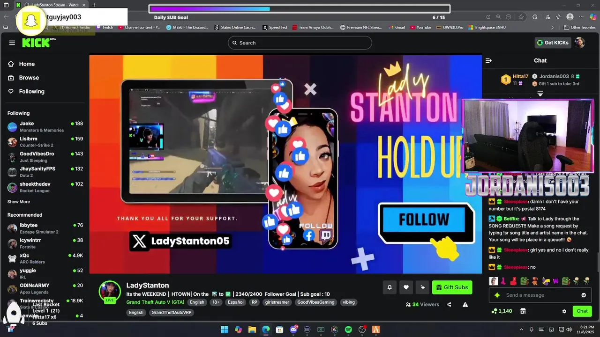Open Windows Start menu
600x337 pixels.
tap(225, 330)
